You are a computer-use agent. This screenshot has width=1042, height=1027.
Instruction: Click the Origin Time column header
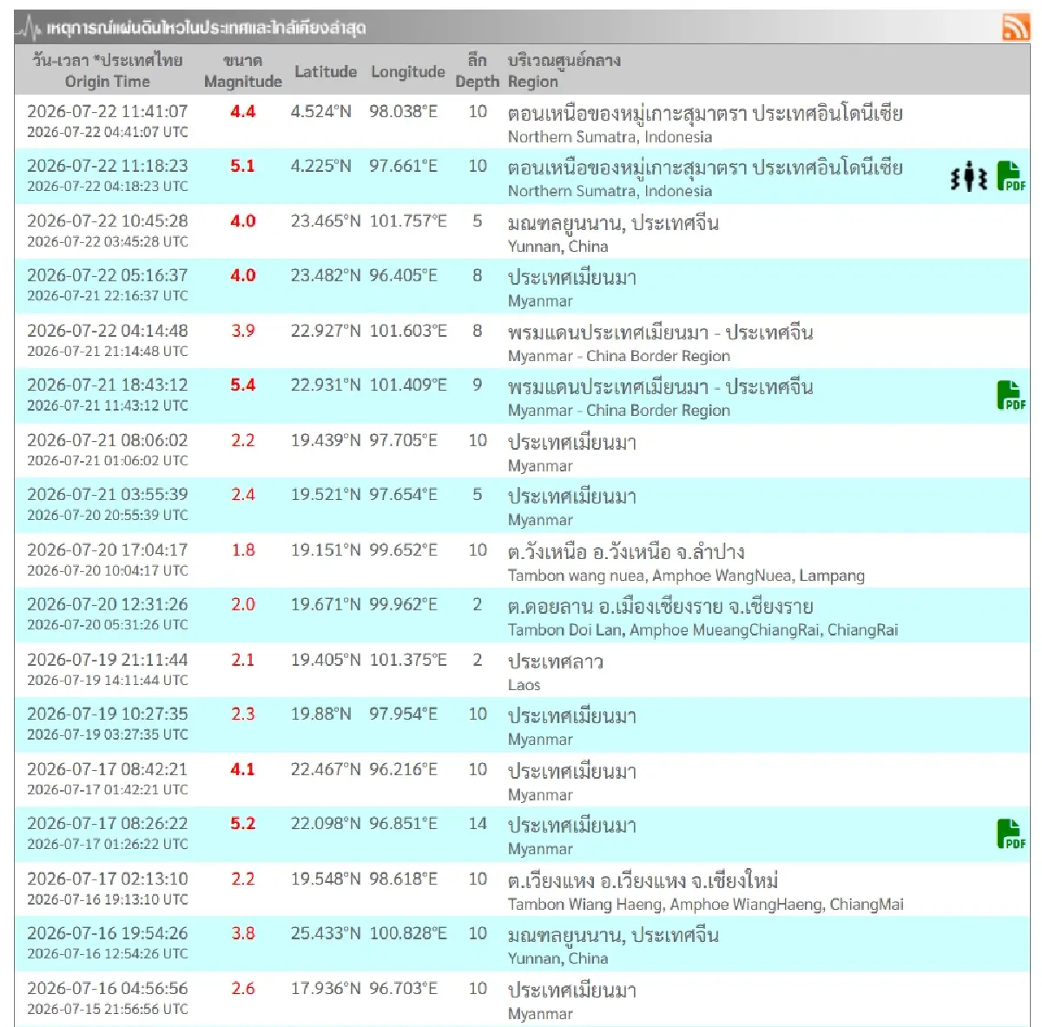[x=108, y=71]
